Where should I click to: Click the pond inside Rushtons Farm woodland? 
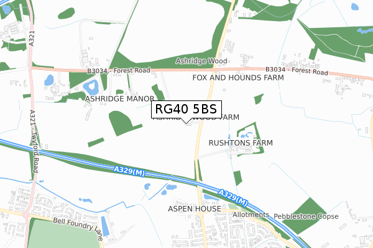[x=246, y=135]
